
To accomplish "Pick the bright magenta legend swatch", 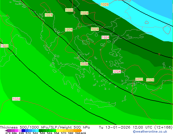I will tap(16, 130).
